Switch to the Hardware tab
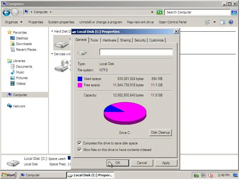This screenshot has width=239, height=179. [x=109, y=40]
